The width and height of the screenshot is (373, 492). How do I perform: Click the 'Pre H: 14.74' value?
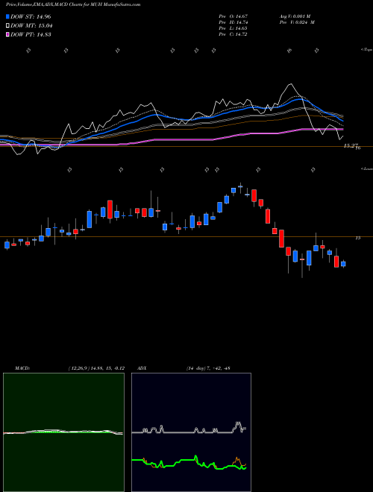233,22
